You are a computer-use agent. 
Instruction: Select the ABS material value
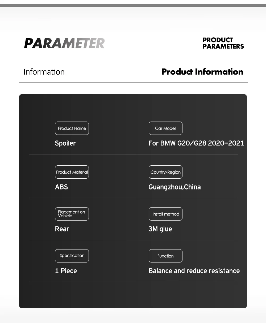pos(61,187)
